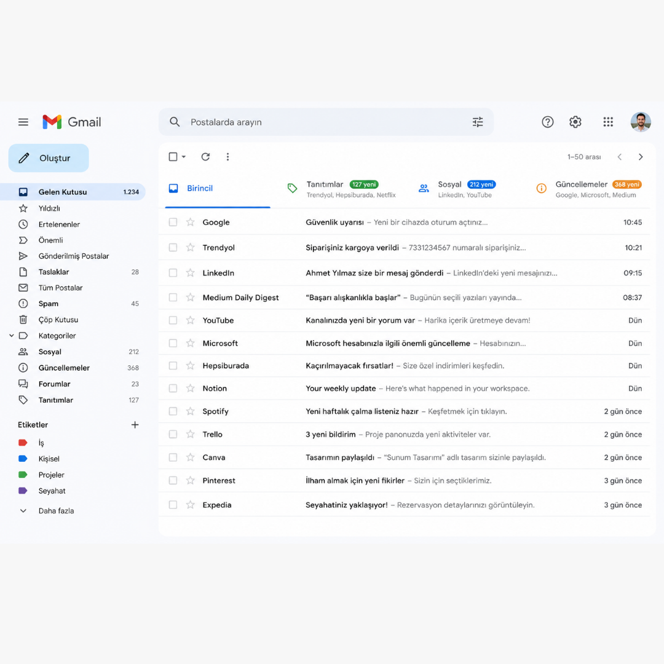Switch to the Tanıtımlar tab
Viewport: 664px width, 664px height.
[341, 189]
